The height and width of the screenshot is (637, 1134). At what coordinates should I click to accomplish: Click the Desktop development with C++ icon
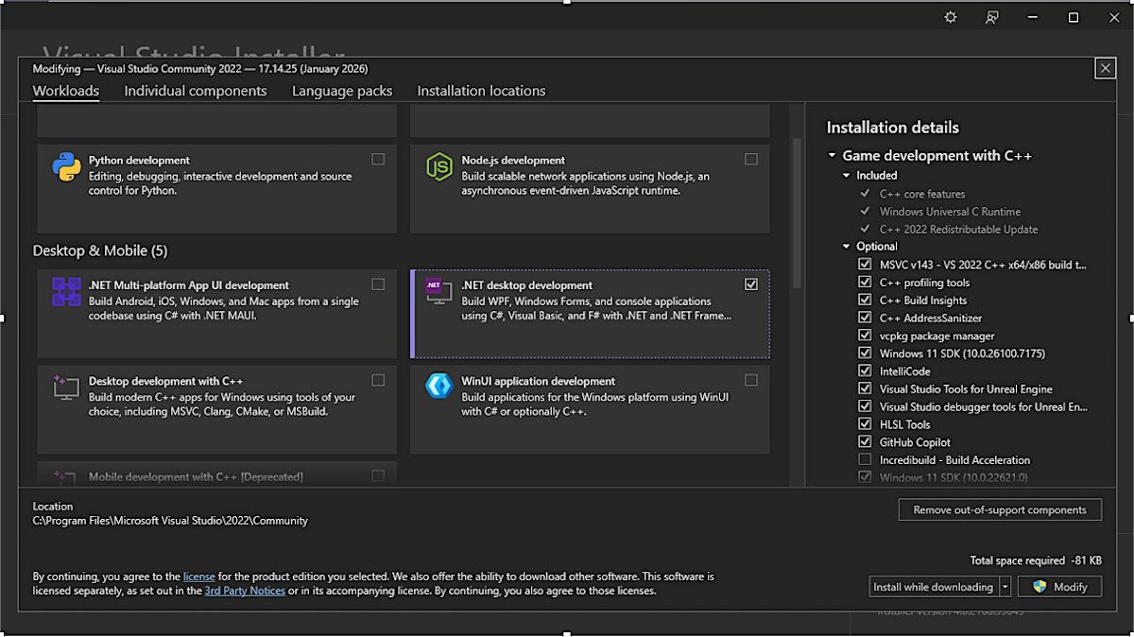pos(66,387)
